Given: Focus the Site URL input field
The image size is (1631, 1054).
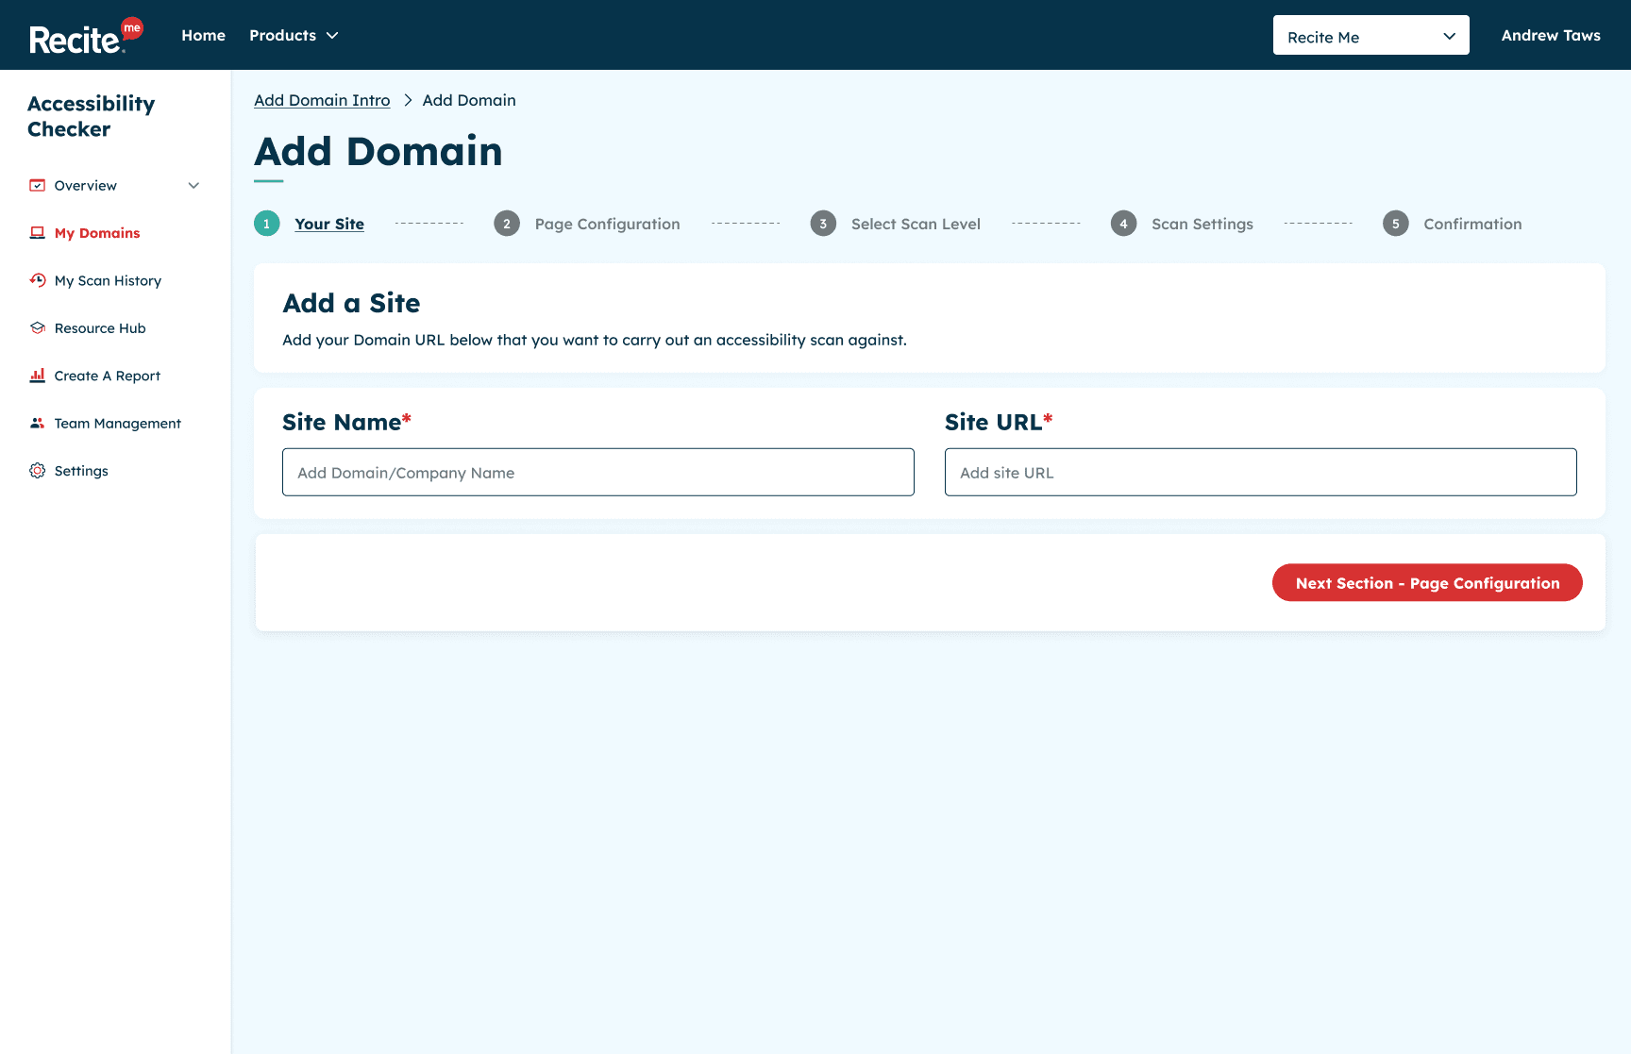Looking at the screenshot, I should point(1261,472).
